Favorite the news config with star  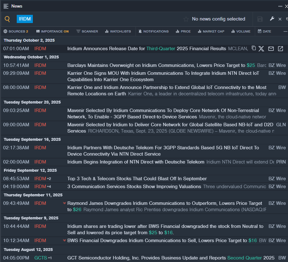point(186,19)
